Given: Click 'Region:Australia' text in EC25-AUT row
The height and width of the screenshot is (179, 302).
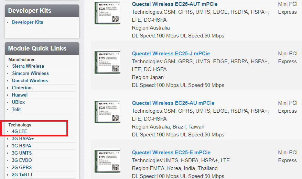Looking at the screenshot, I should (151, 28).
